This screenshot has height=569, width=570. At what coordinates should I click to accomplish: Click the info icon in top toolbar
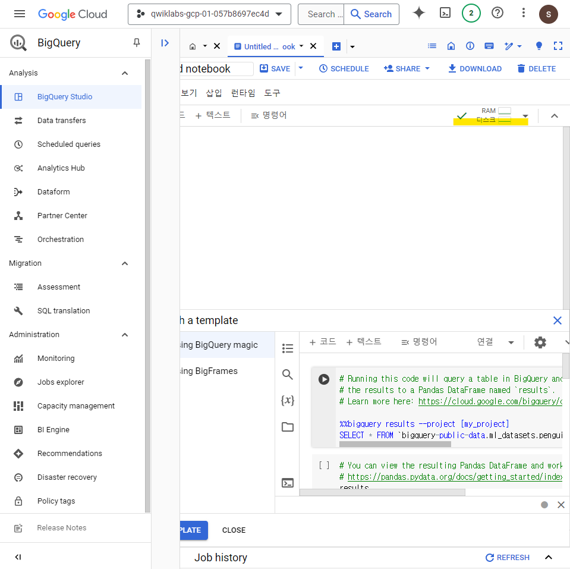[x=470, y=46]
